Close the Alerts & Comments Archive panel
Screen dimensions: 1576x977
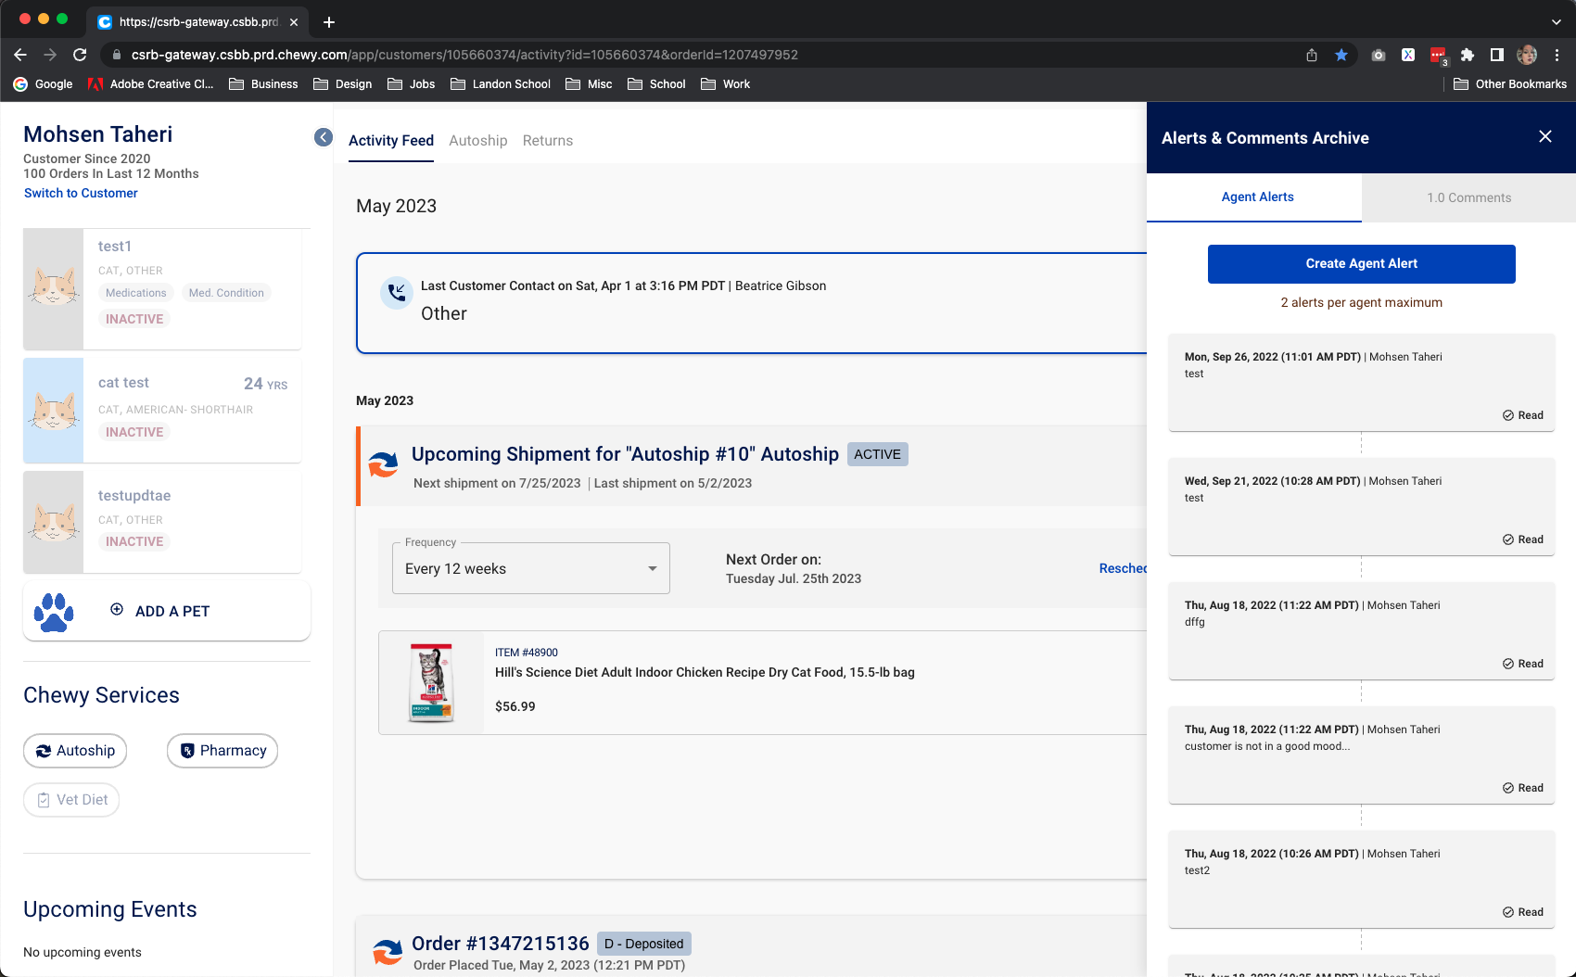click(x=1545, y=136)
